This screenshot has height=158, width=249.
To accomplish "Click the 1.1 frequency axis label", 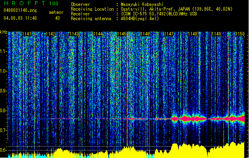I will click(4, 51).
